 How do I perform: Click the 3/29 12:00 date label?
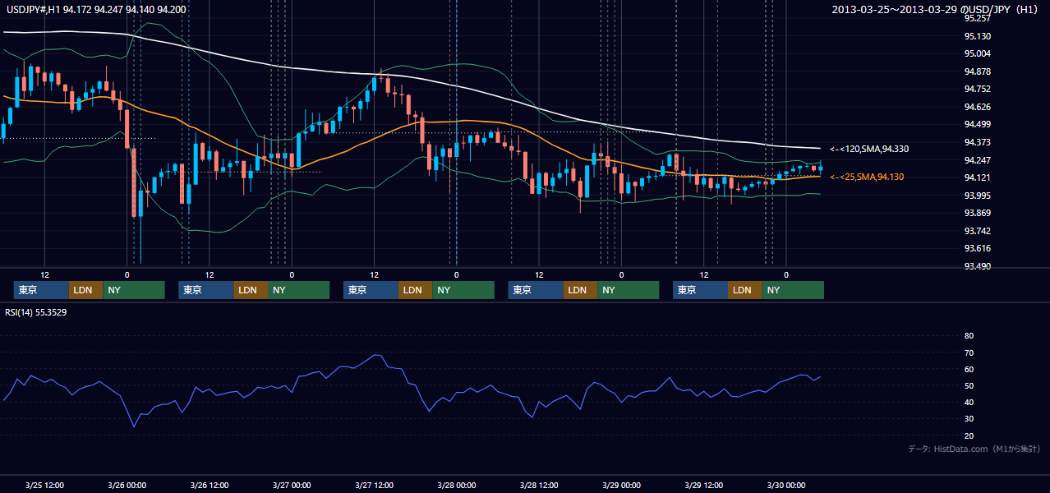coord(703,485)
